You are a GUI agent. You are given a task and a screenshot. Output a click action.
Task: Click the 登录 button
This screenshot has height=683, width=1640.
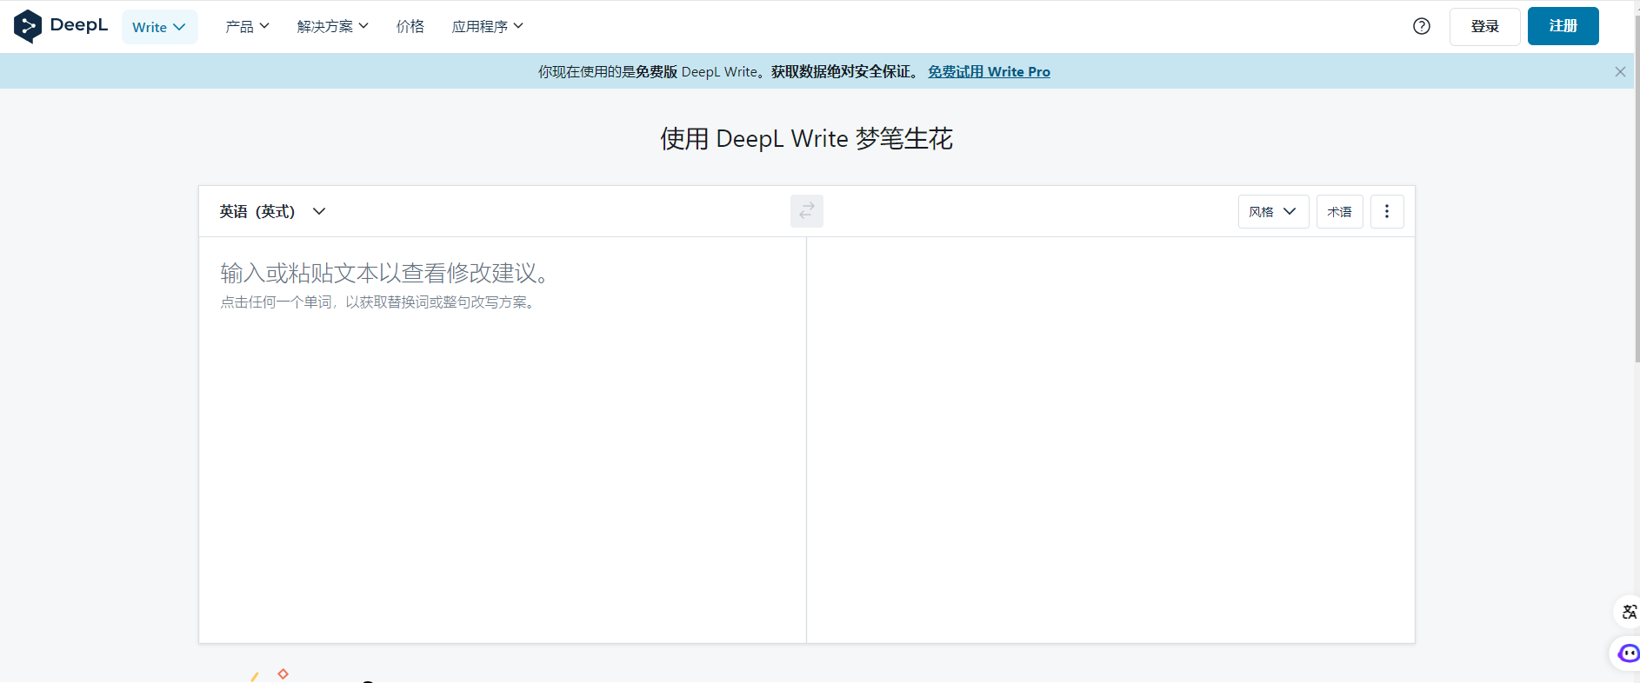coord(1484,26)
